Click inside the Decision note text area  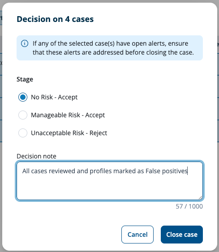click(x=110, y=181)
